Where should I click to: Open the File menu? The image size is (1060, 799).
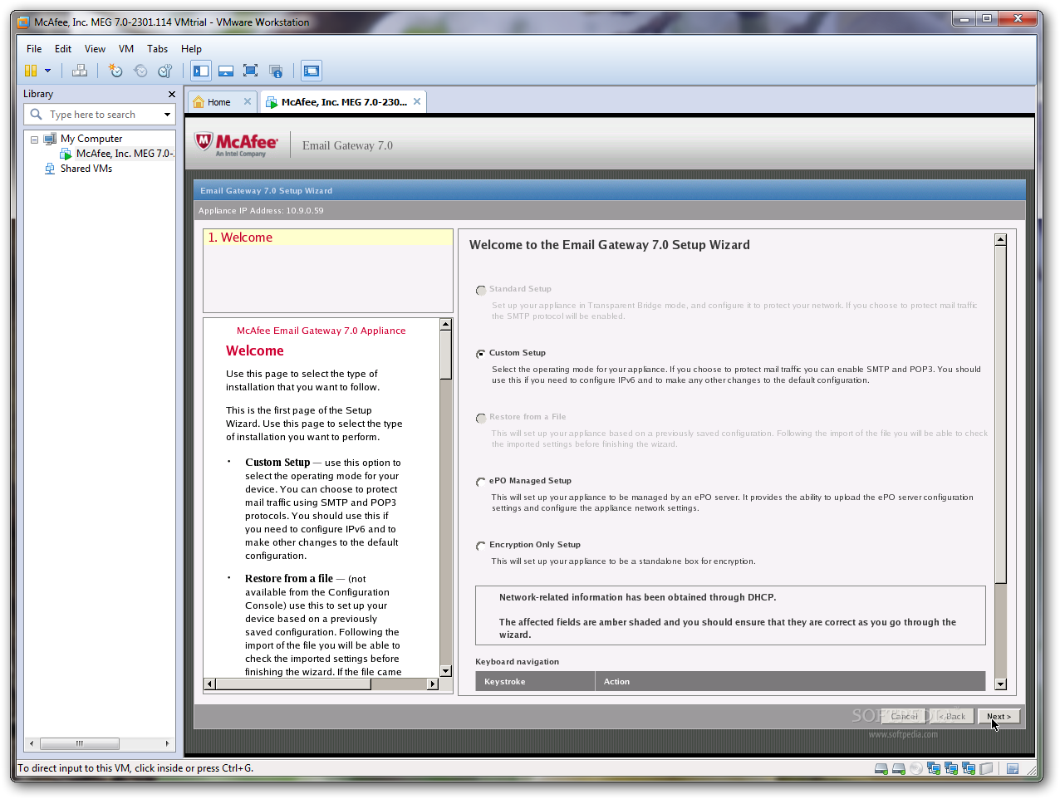click(34, 49)
